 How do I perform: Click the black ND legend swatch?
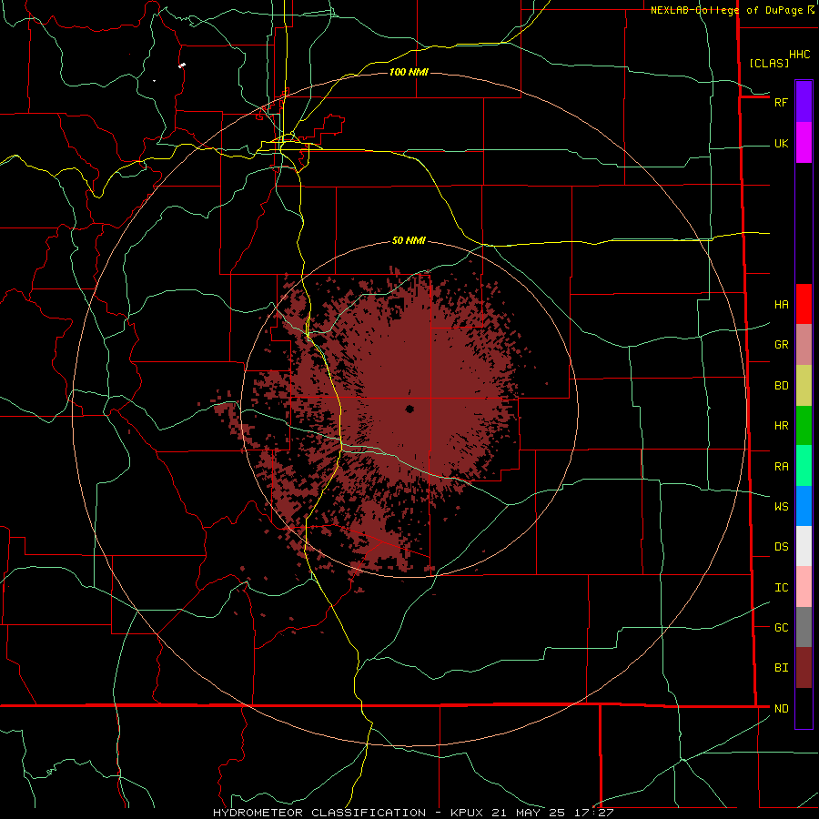click(x=804, y=708)
